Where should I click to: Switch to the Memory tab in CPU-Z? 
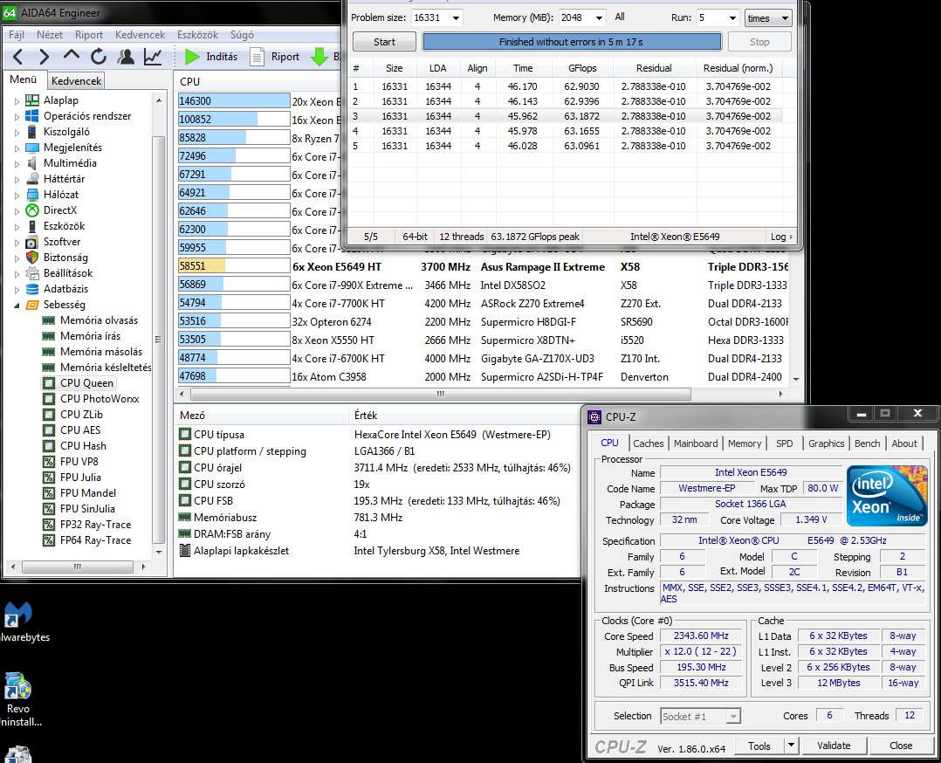[x=745, y=443]
